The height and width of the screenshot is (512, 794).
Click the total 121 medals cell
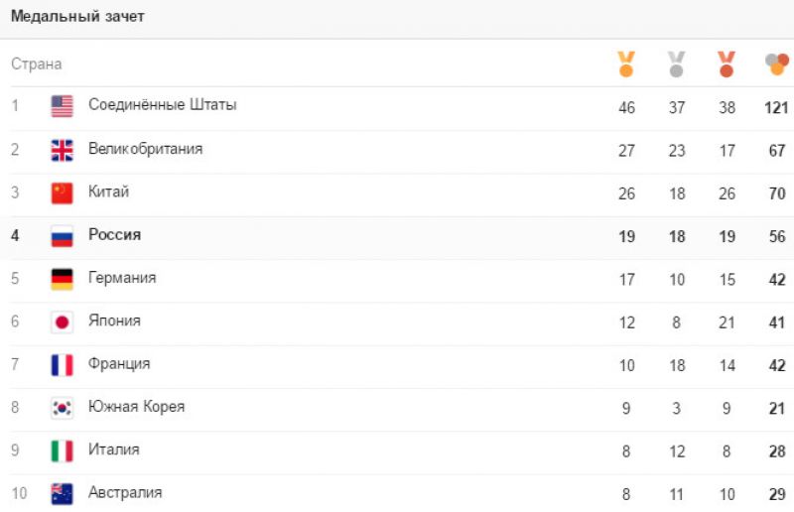776,107
